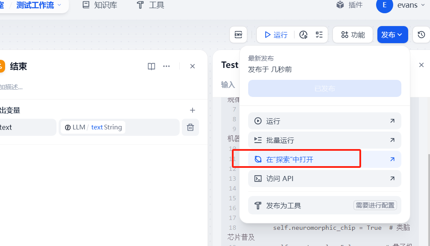
Task: Click external arrow on 批量运行 row
Action: pos(392,140)
